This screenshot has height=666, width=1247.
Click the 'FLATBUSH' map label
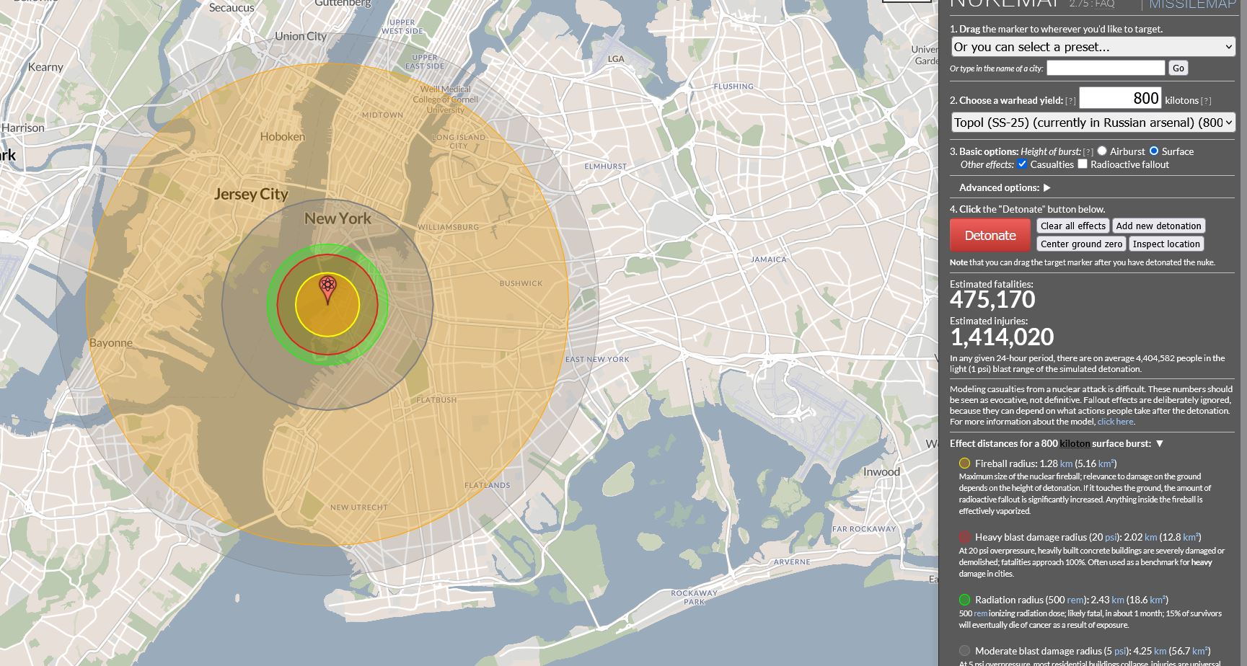pos(436,399)
